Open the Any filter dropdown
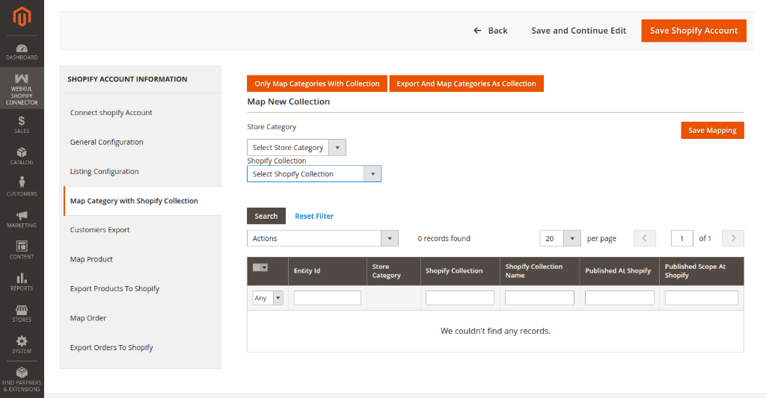This screenshot has width=766, height=398. (268, 297)
